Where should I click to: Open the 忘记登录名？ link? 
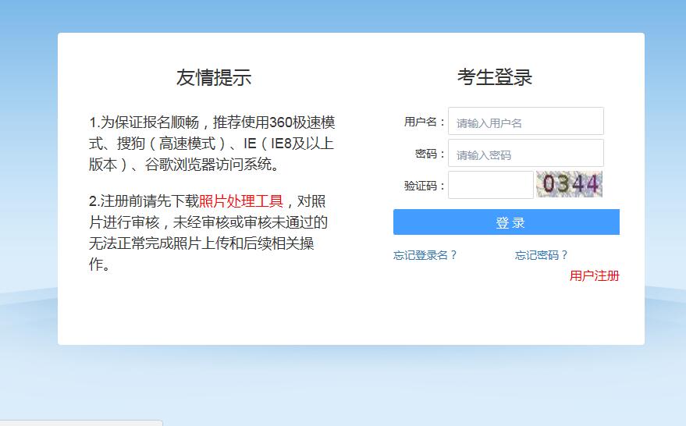coord(425,255)
